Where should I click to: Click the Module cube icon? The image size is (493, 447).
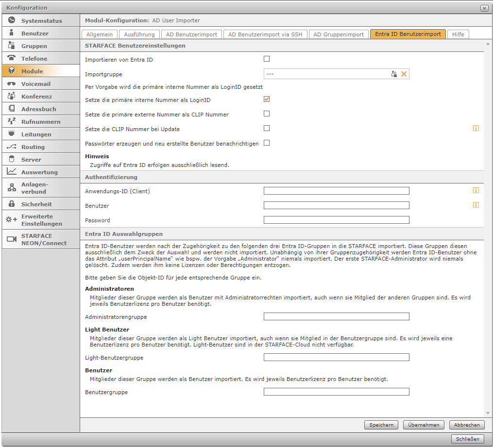(x=12, y=70)
